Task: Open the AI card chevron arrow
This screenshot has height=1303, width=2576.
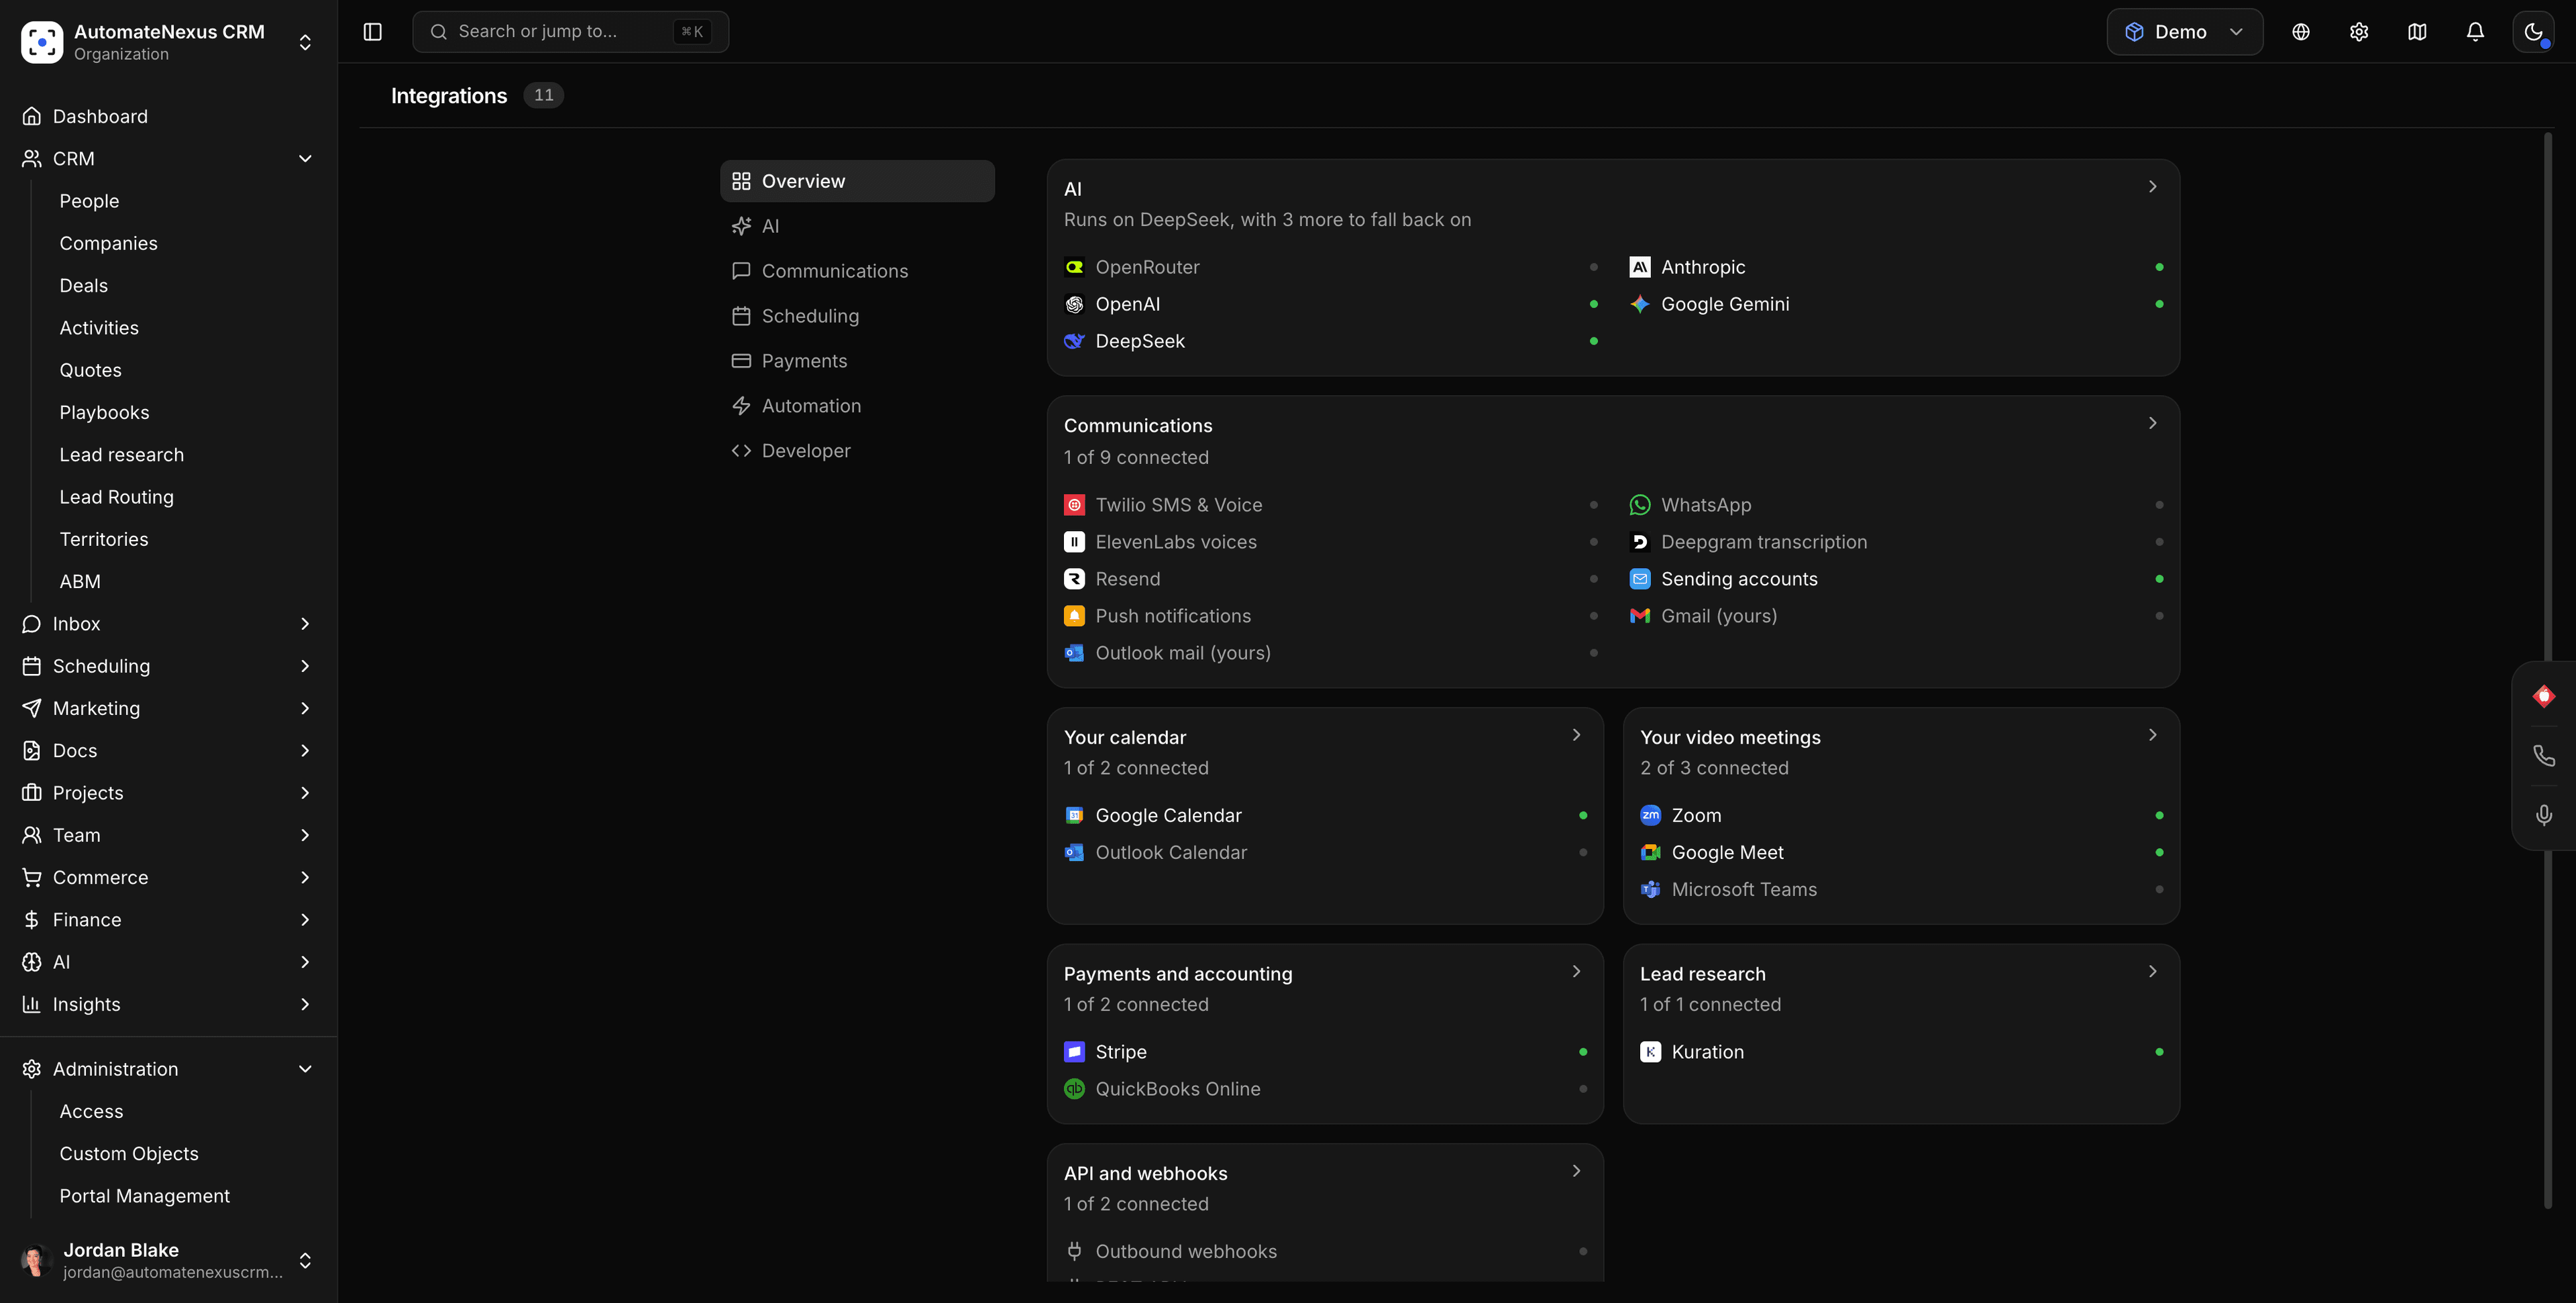Action: (x=2152, y=187)
